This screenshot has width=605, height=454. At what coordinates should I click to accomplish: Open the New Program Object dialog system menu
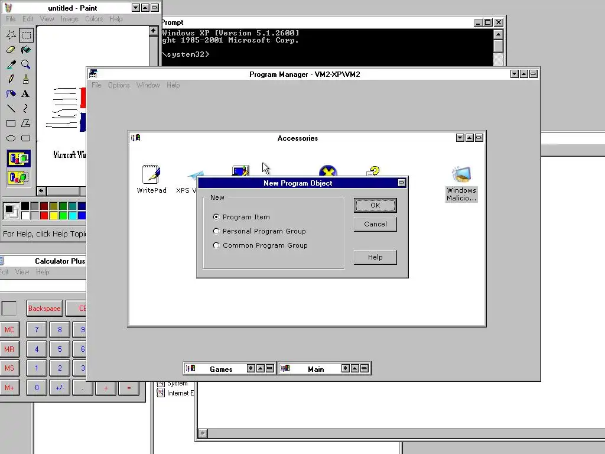(401, 183)
